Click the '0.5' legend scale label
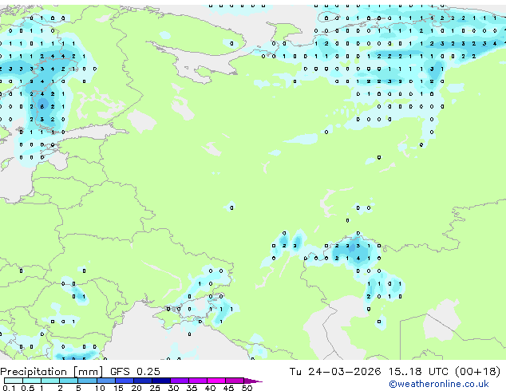This screenshot has width=506, height=391. click(x=27, y=388)
